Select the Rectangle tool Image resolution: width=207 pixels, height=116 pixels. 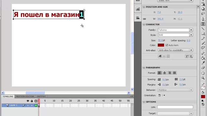coord(203,34)
